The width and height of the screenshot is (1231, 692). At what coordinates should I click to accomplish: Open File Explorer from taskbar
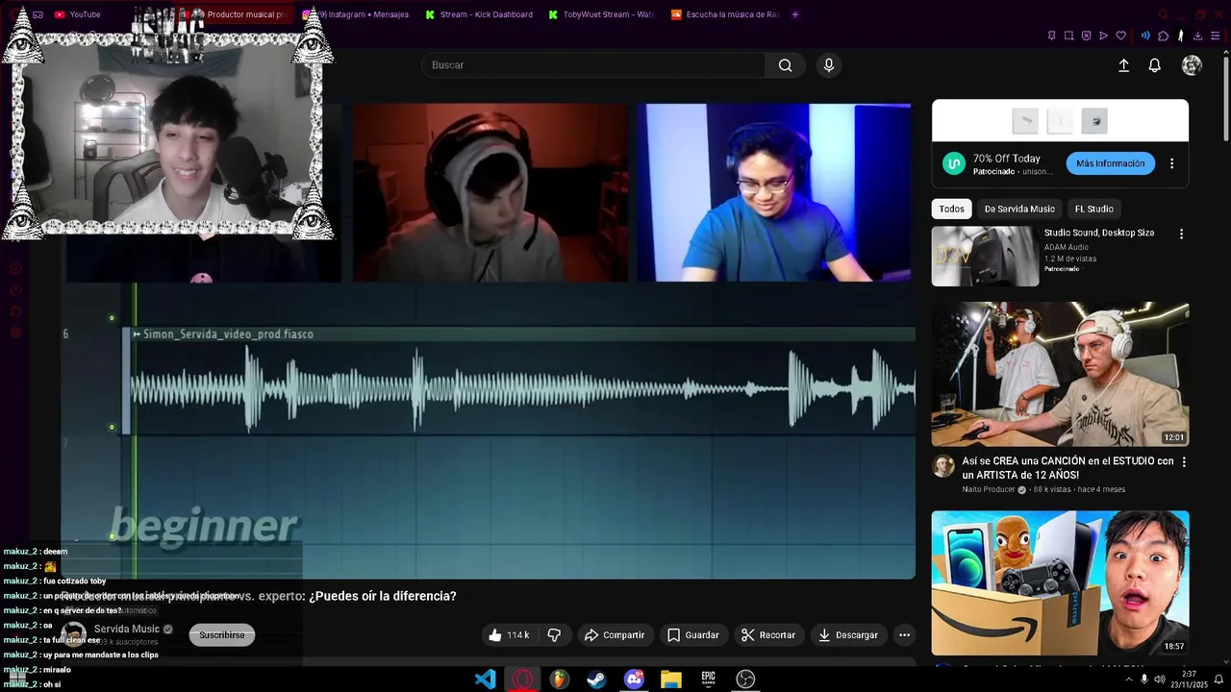[671, 680]
